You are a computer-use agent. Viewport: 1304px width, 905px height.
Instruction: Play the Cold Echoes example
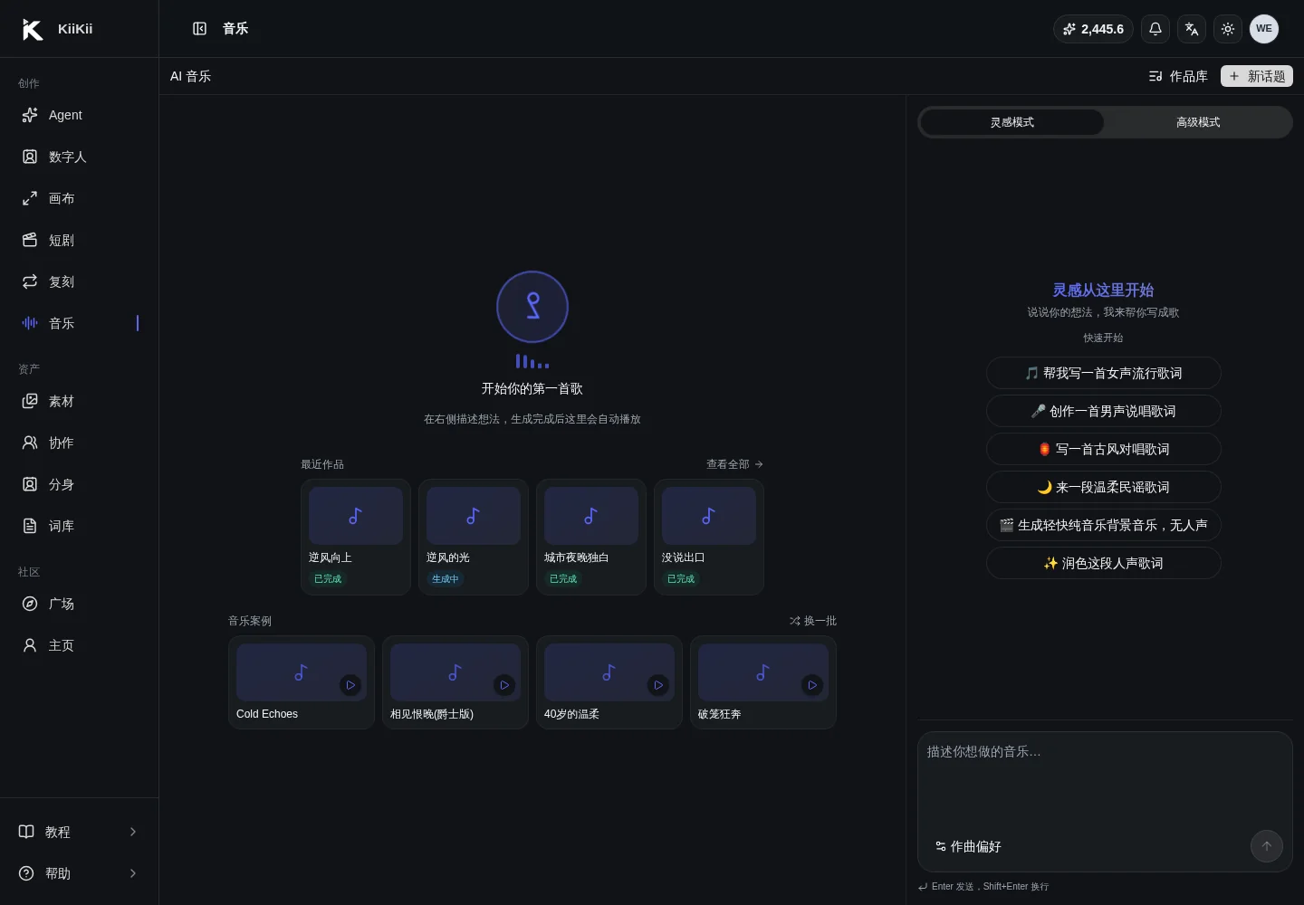coord(350,685)
